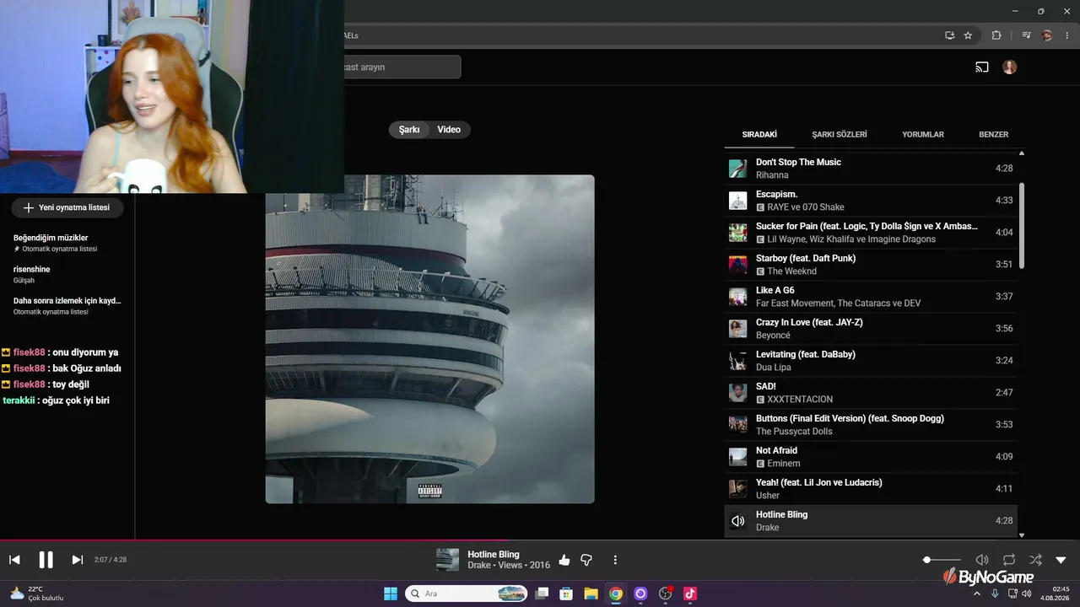Skip to the next track
This screenshot has width=1080, height=607.
77,560
